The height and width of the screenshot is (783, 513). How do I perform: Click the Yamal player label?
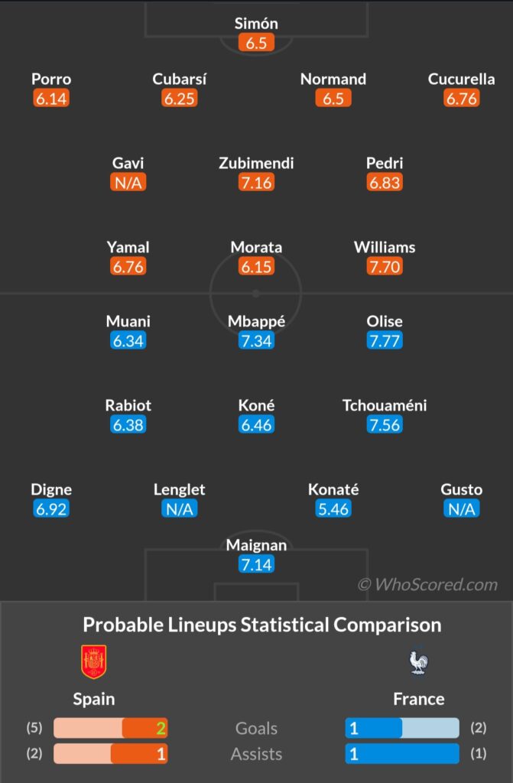coord(128,247)
